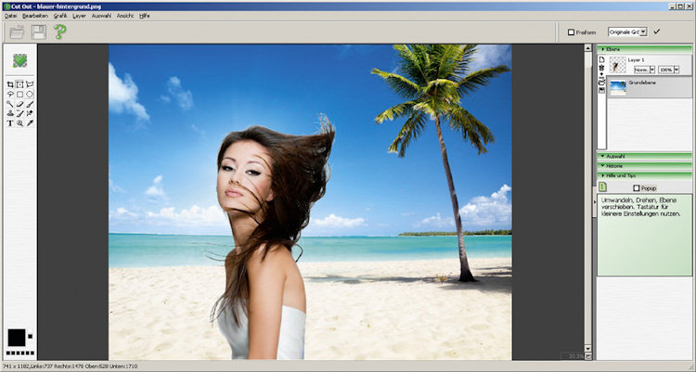This screenshot has height=372, width=696.
Task: Open the Originale Größe dropdown
Action: pyautogui.click(x=626, y=32)
